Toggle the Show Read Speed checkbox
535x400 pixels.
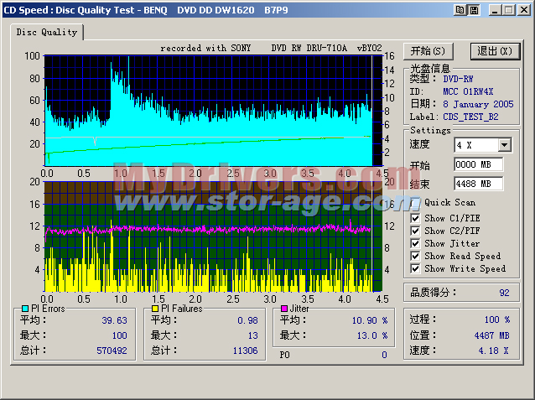[416, 256]
